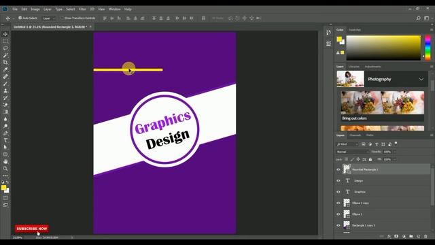
Task: Click the foreground color swatch in Color panel
Action: 339,39
